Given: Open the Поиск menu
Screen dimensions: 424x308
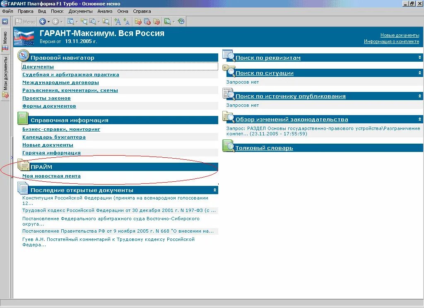Looking at the screenshot, I should pos(57,11).
